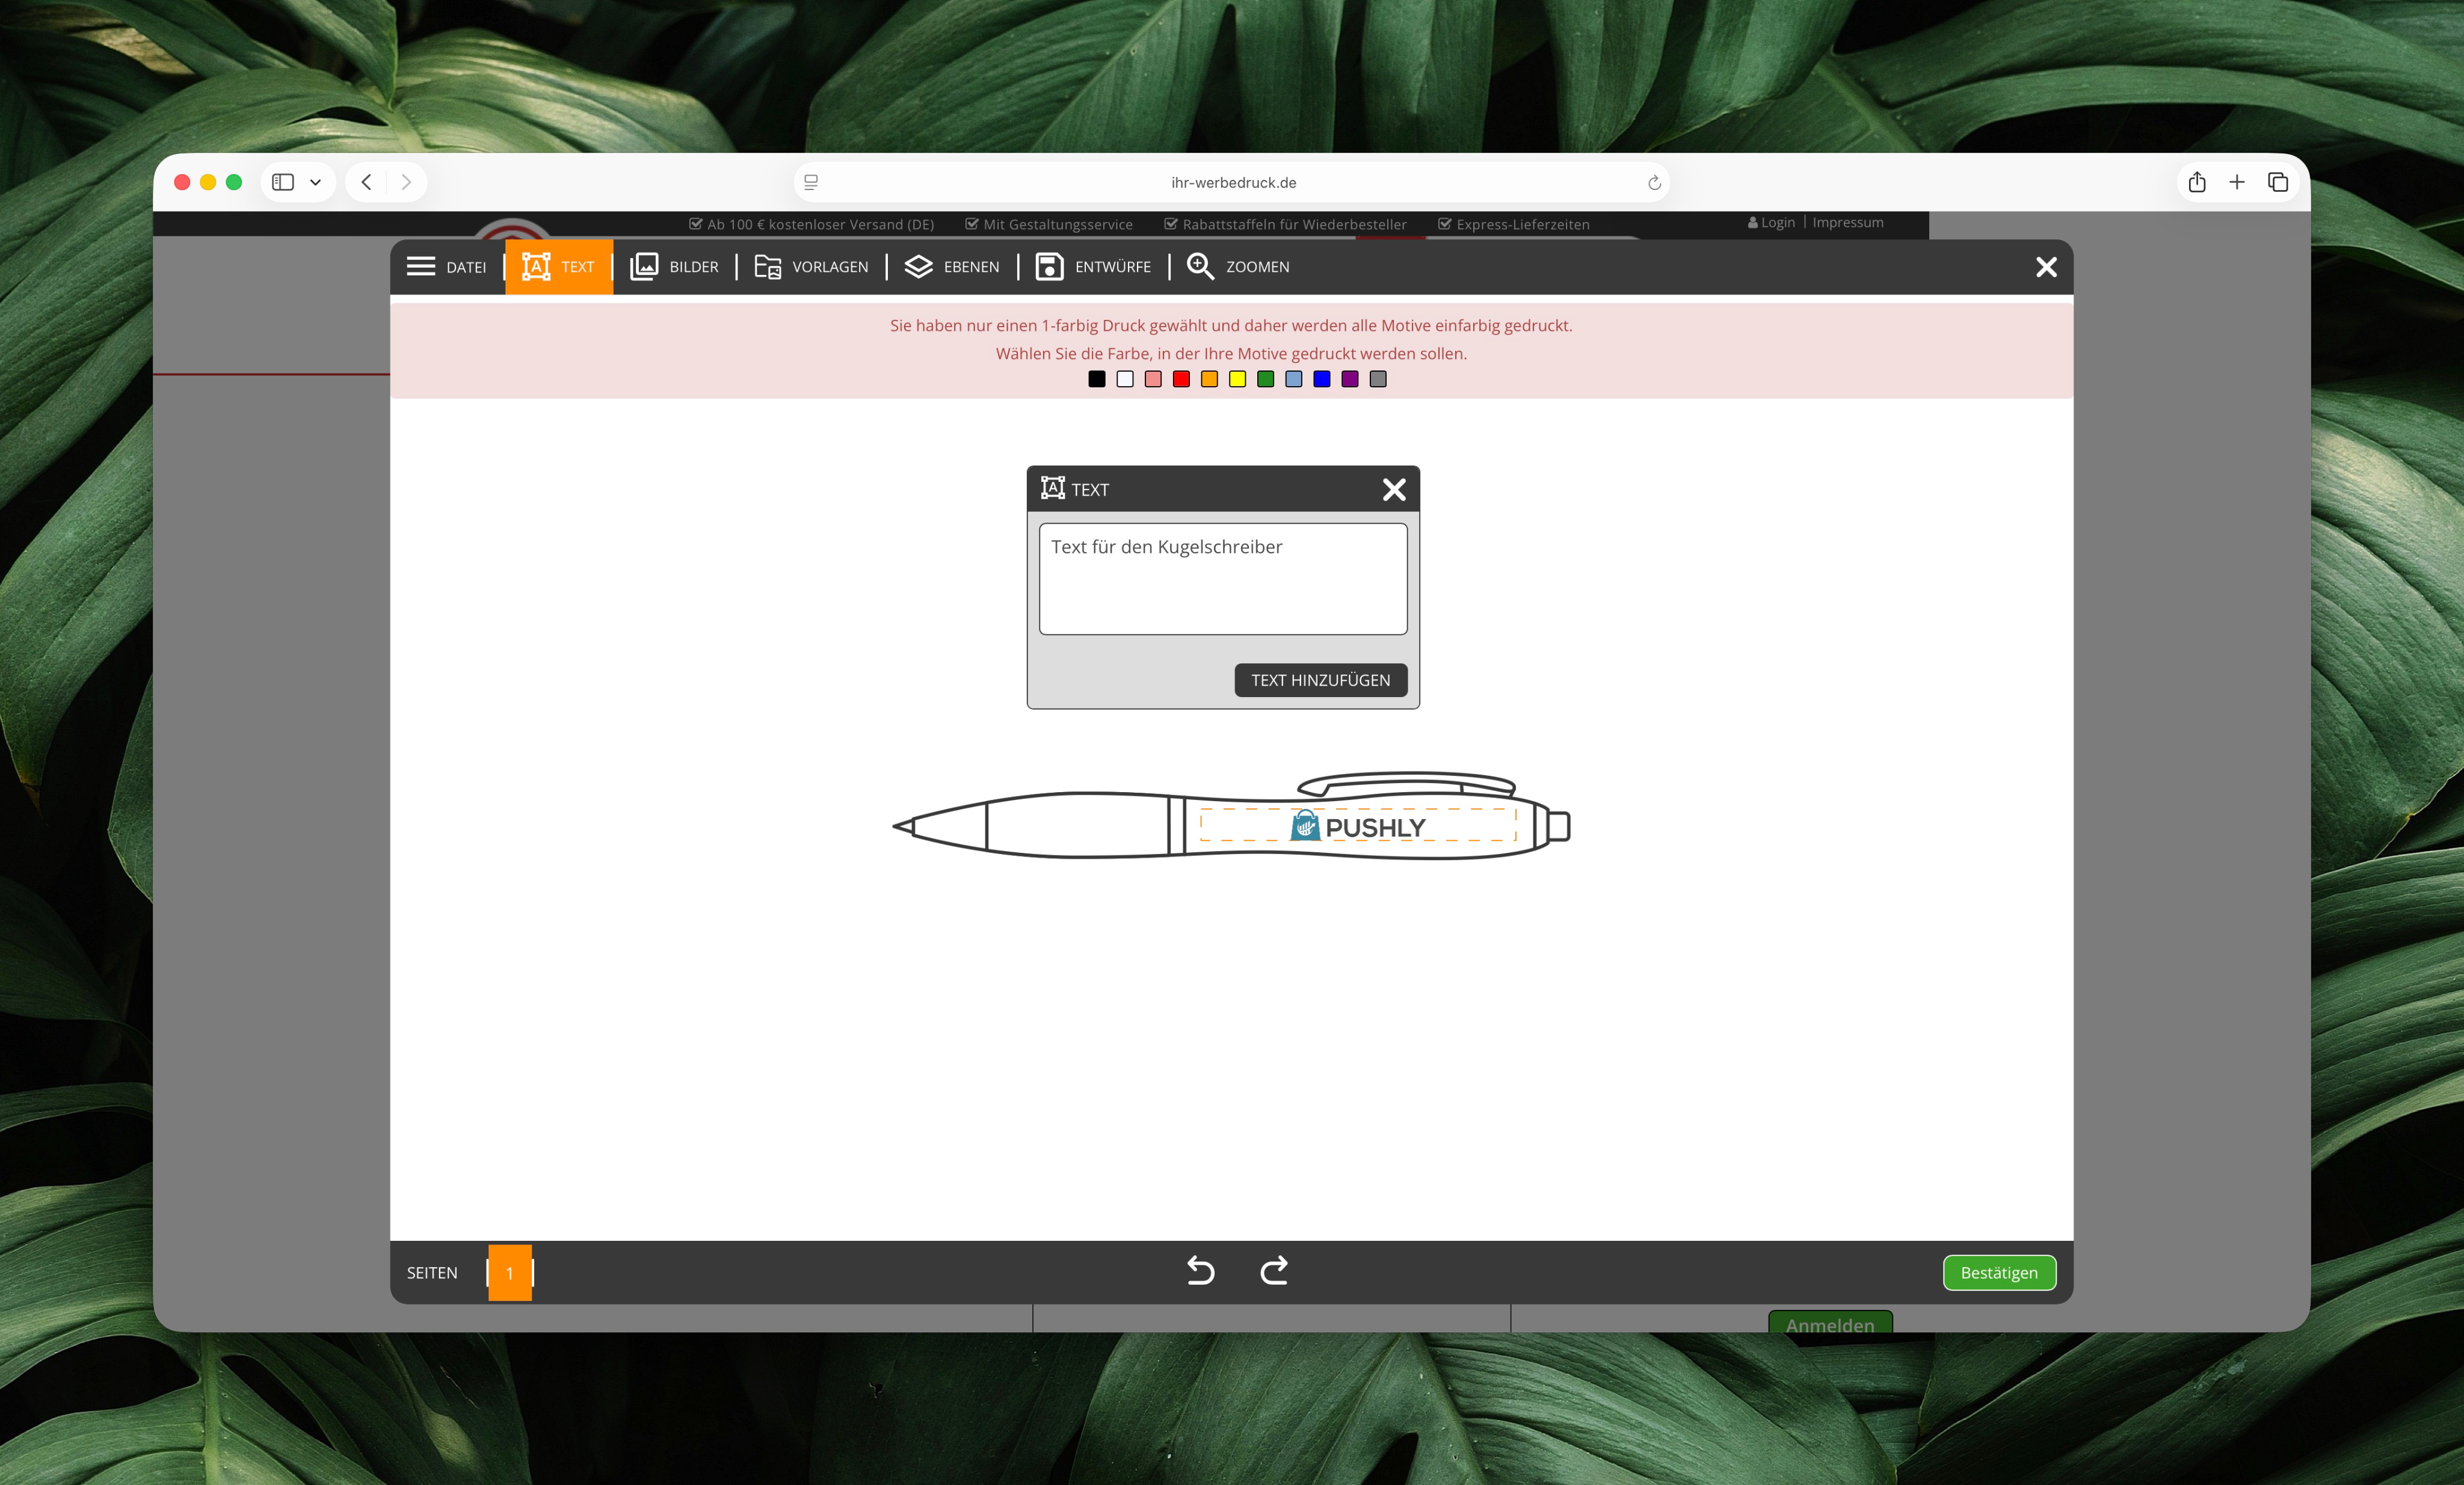The image size is (2464, 1485).
Task: Close the TEXT dialog panel
Action: point(1394,489)
